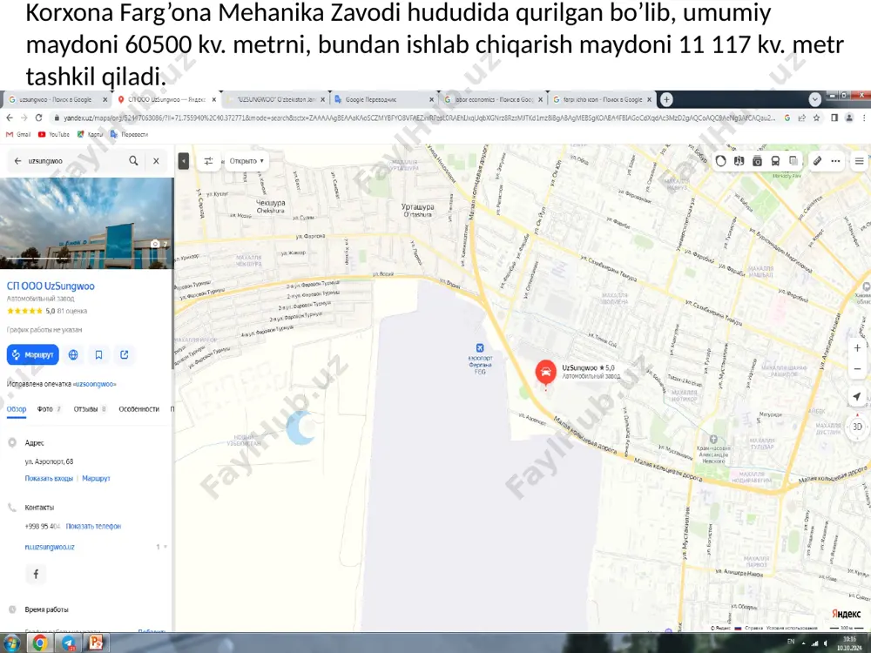Toggle the panoramas layer icon
This screenshot has width=871, height=653.
(x=739, y=161)
